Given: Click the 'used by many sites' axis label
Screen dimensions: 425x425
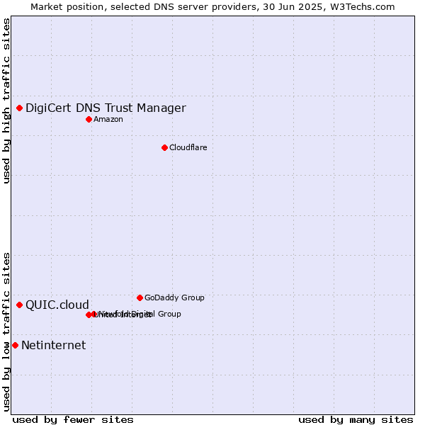Looking at the screenshot, I should [x=356, y=420].
